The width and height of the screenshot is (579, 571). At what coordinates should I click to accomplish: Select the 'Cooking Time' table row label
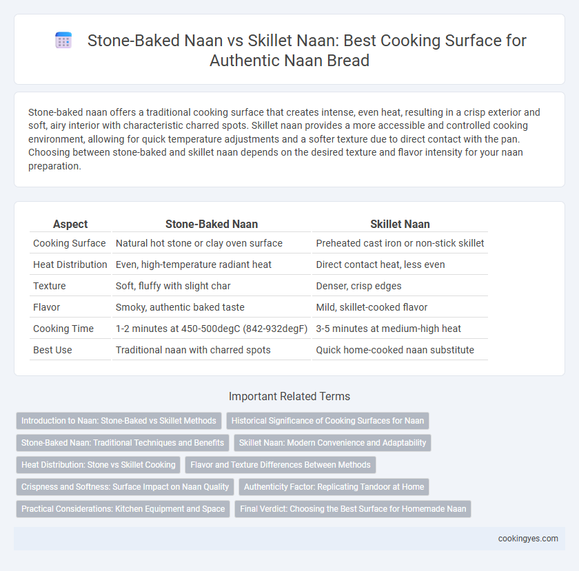pyautogui.click(x=63, y=329)
